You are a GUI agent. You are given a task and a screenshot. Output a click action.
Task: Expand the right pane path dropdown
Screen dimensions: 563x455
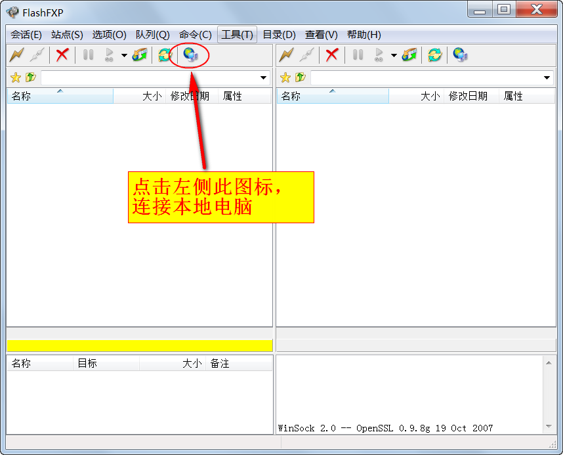pyautogui.click(x=547, y=77)
